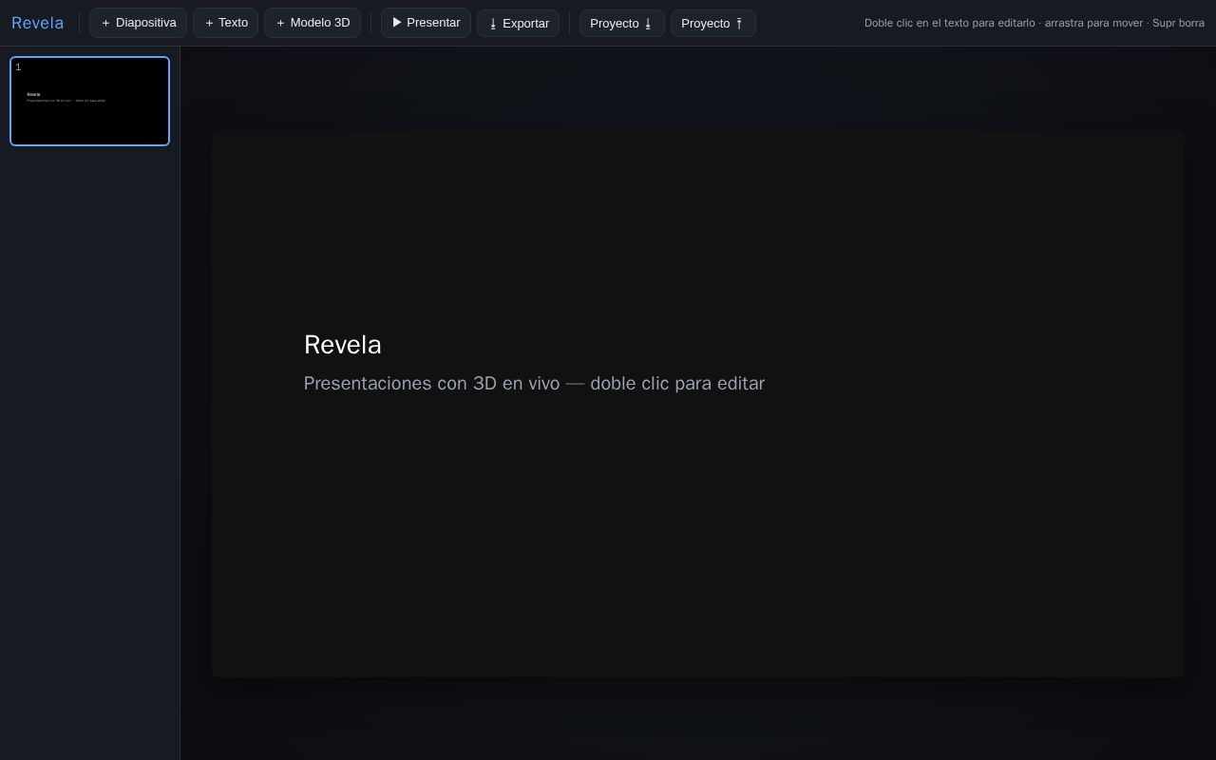Screen dimensions: 1216x760
Task: Click the hint text 'Doble clic en el texto para editarlo'
Action: tap(950, 23)
